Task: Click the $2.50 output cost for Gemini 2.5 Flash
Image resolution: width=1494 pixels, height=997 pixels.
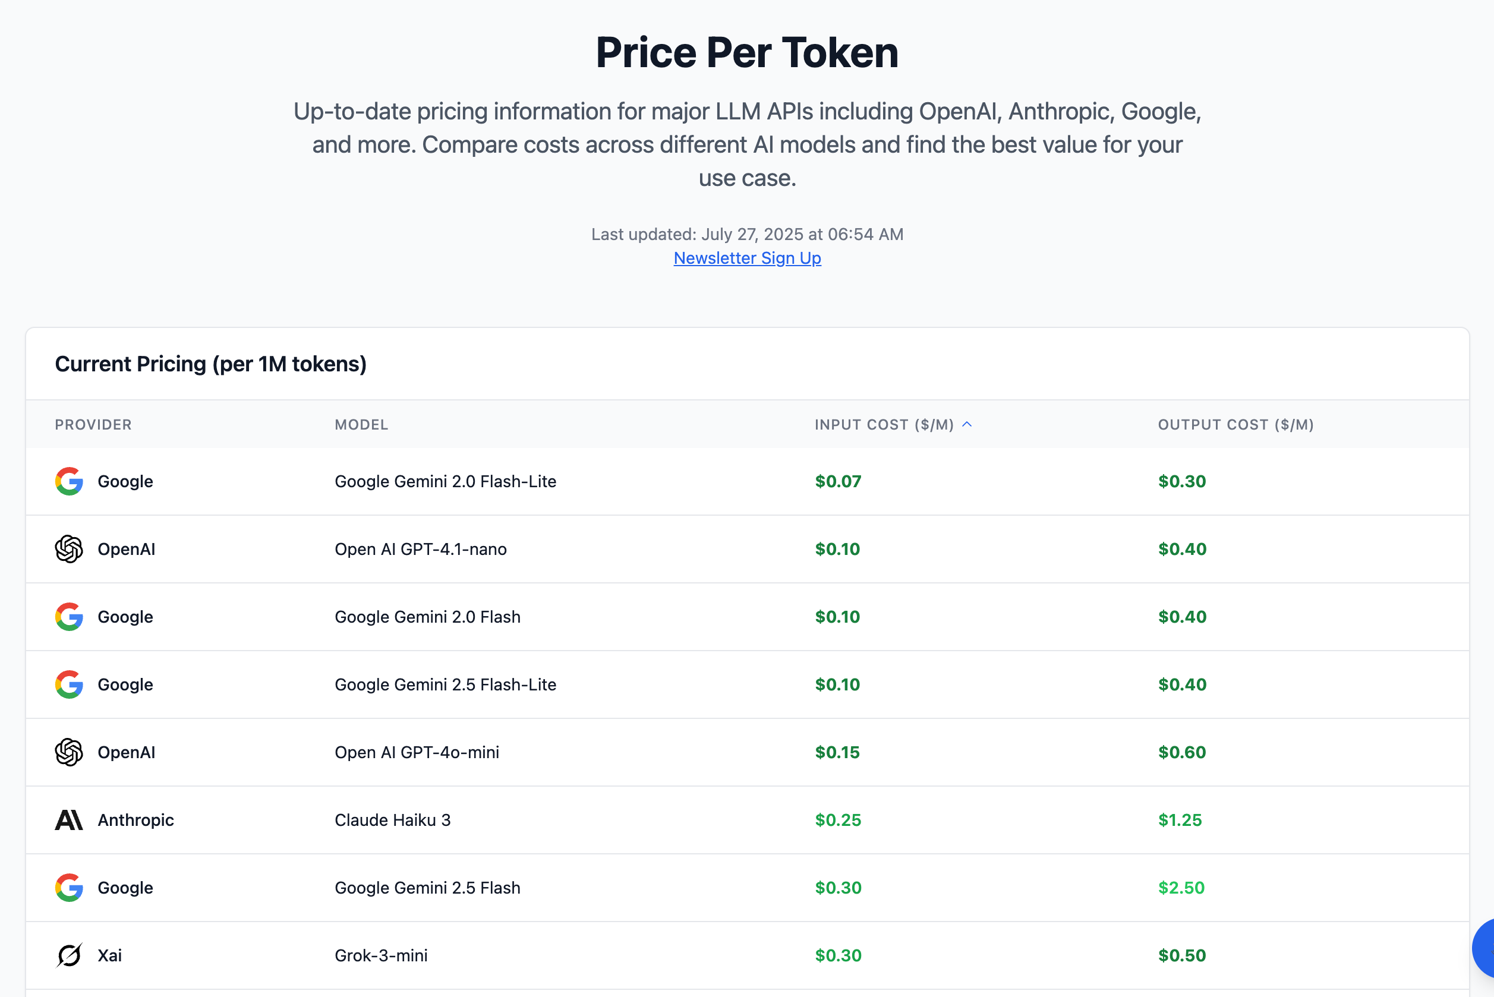Action: pos(1181,888)
